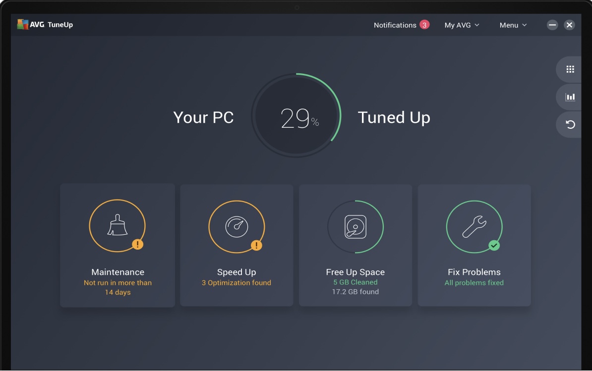592x371 pixels.
Task: Click the Free Up Space disk icon
Action: pos(355,227)
